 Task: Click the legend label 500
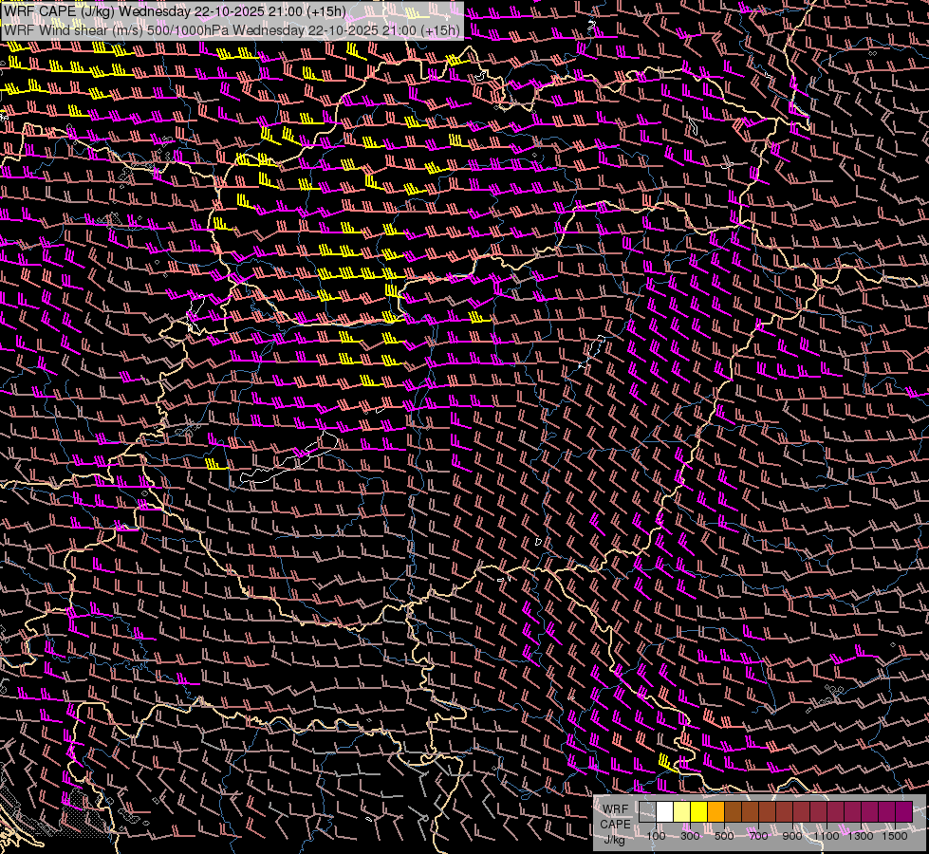pyautogui.click(x=724, y=836)
